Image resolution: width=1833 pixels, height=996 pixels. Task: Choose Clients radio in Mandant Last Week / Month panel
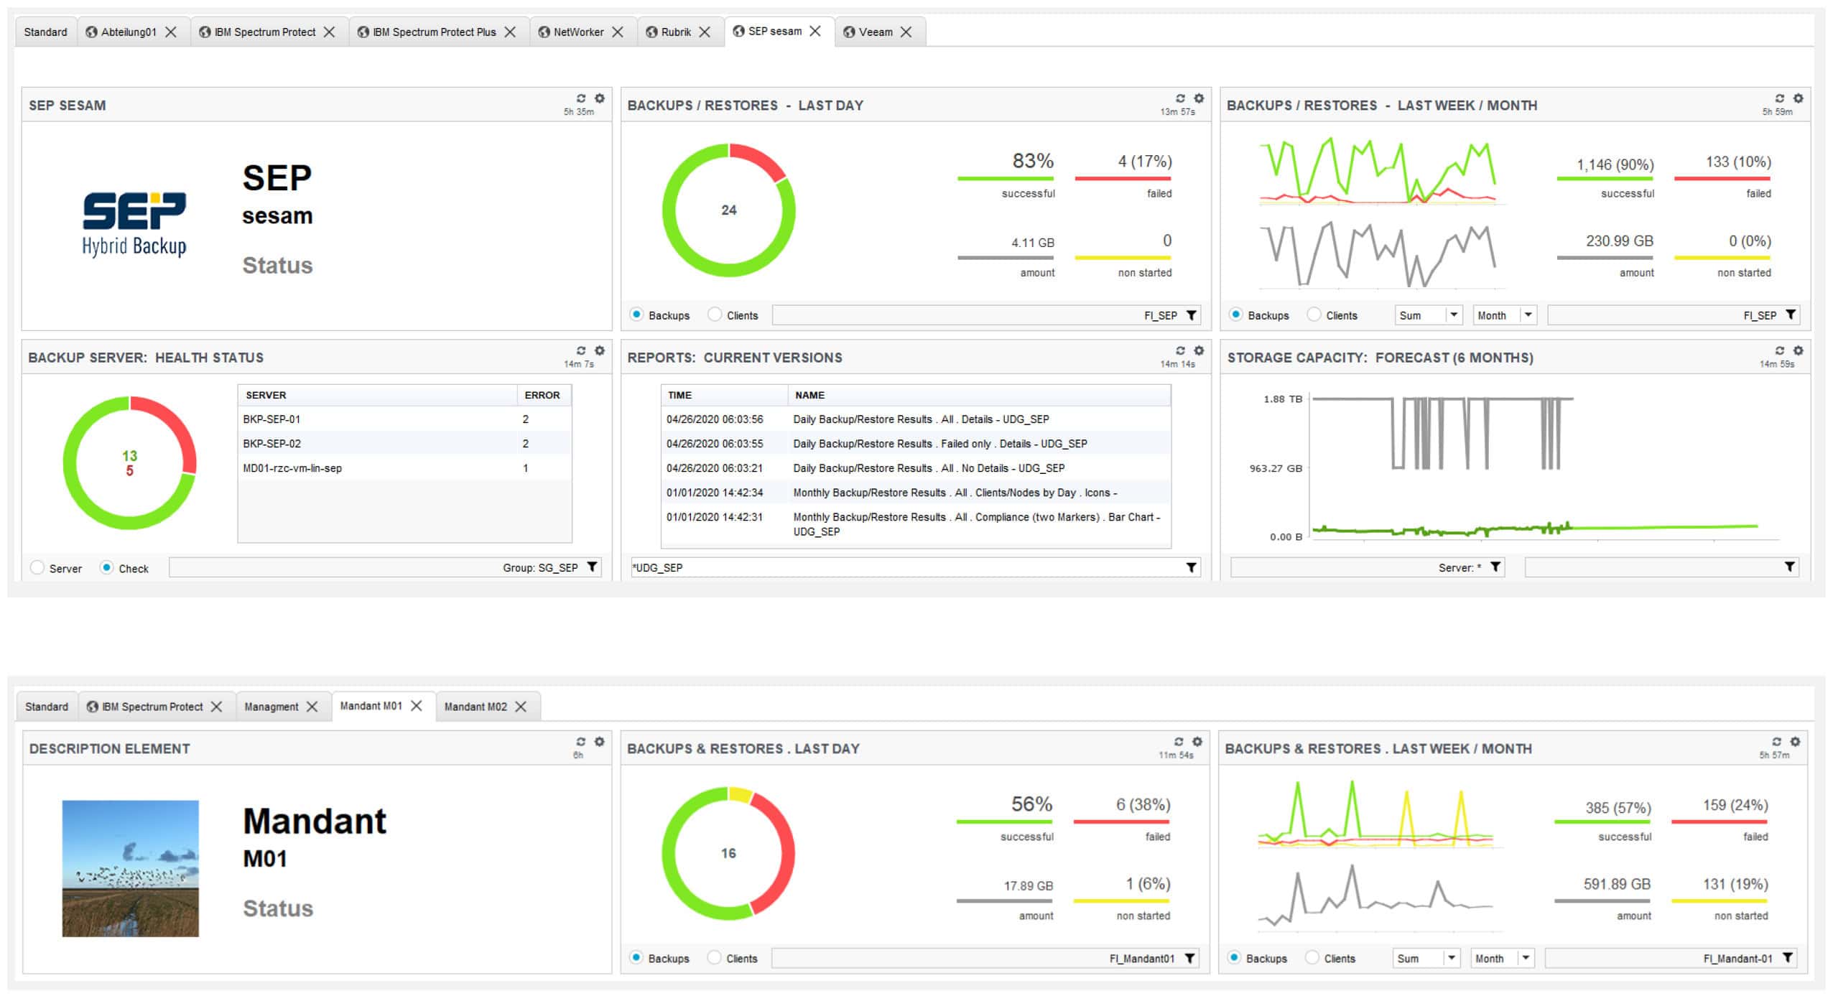(1312, 958)
